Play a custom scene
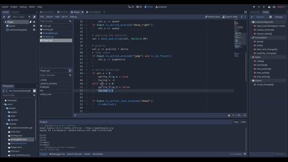Viewport: 288px width, 162px height. (x=274, y=7)
